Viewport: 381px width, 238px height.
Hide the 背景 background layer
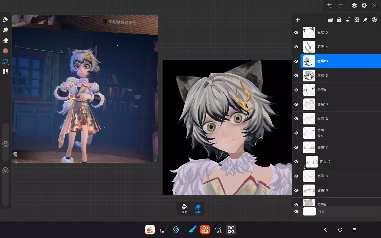point(296,212)
